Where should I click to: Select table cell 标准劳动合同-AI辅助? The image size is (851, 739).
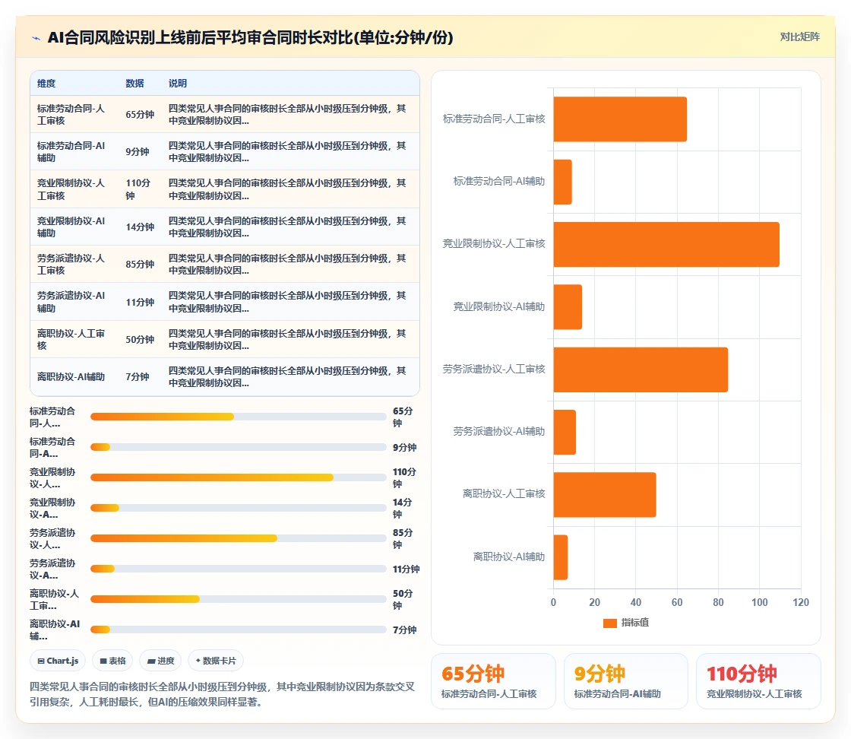click(x=71, y=152)
